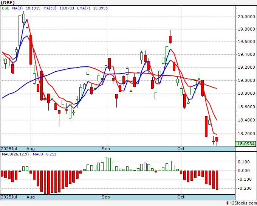
Task: Click the (DBE) chart title
Action: [x=8, y=3]
